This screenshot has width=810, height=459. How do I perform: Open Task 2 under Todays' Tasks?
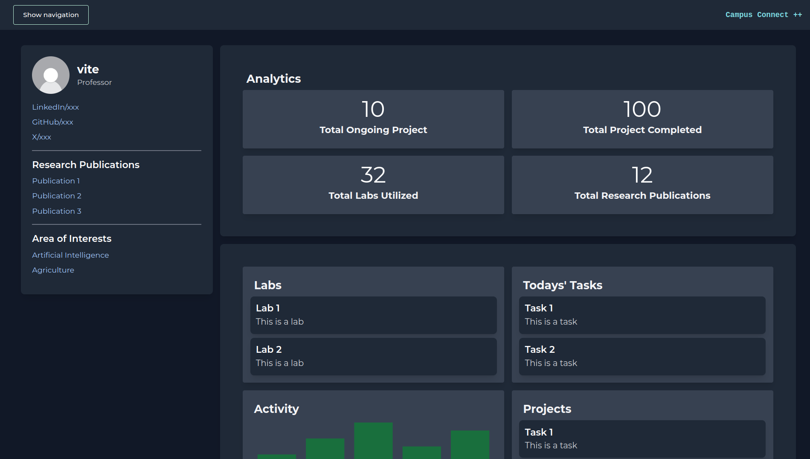pyautogui.click(x=642, y=357)
